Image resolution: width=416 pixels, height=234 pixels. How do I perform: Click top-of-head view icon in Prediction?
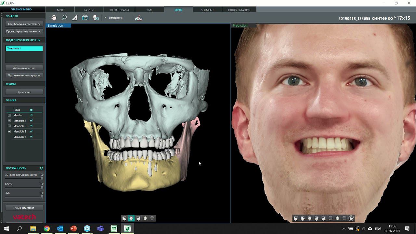[x=337, y=218]
